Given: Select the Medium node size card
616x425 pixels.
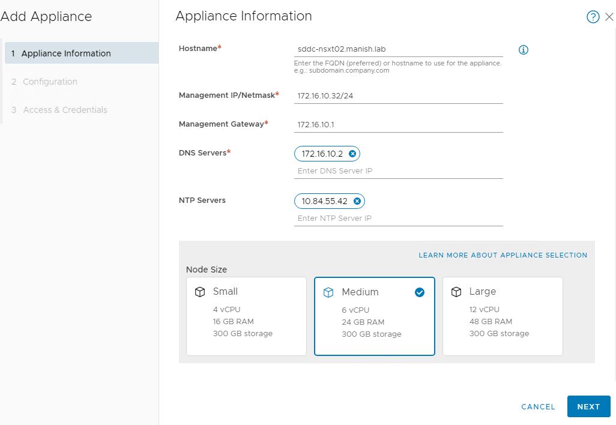Looking at the screenshot, I should 374,316.
